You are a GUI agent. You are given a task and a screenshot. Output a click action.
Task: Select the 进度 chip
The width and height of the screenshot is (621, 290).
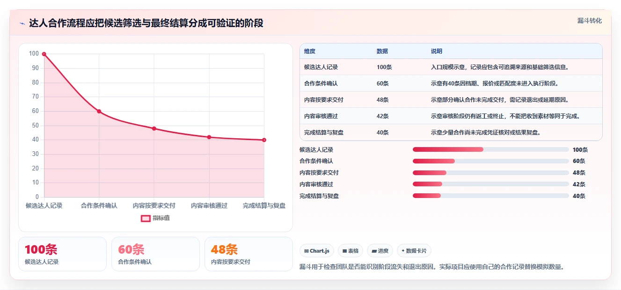(380, 251)
